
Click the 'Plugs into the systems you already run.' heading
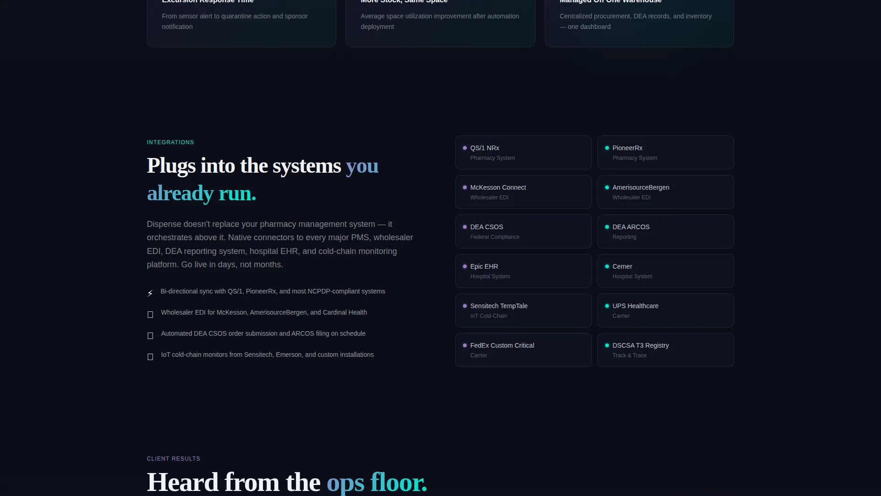[x=262, y=180]
